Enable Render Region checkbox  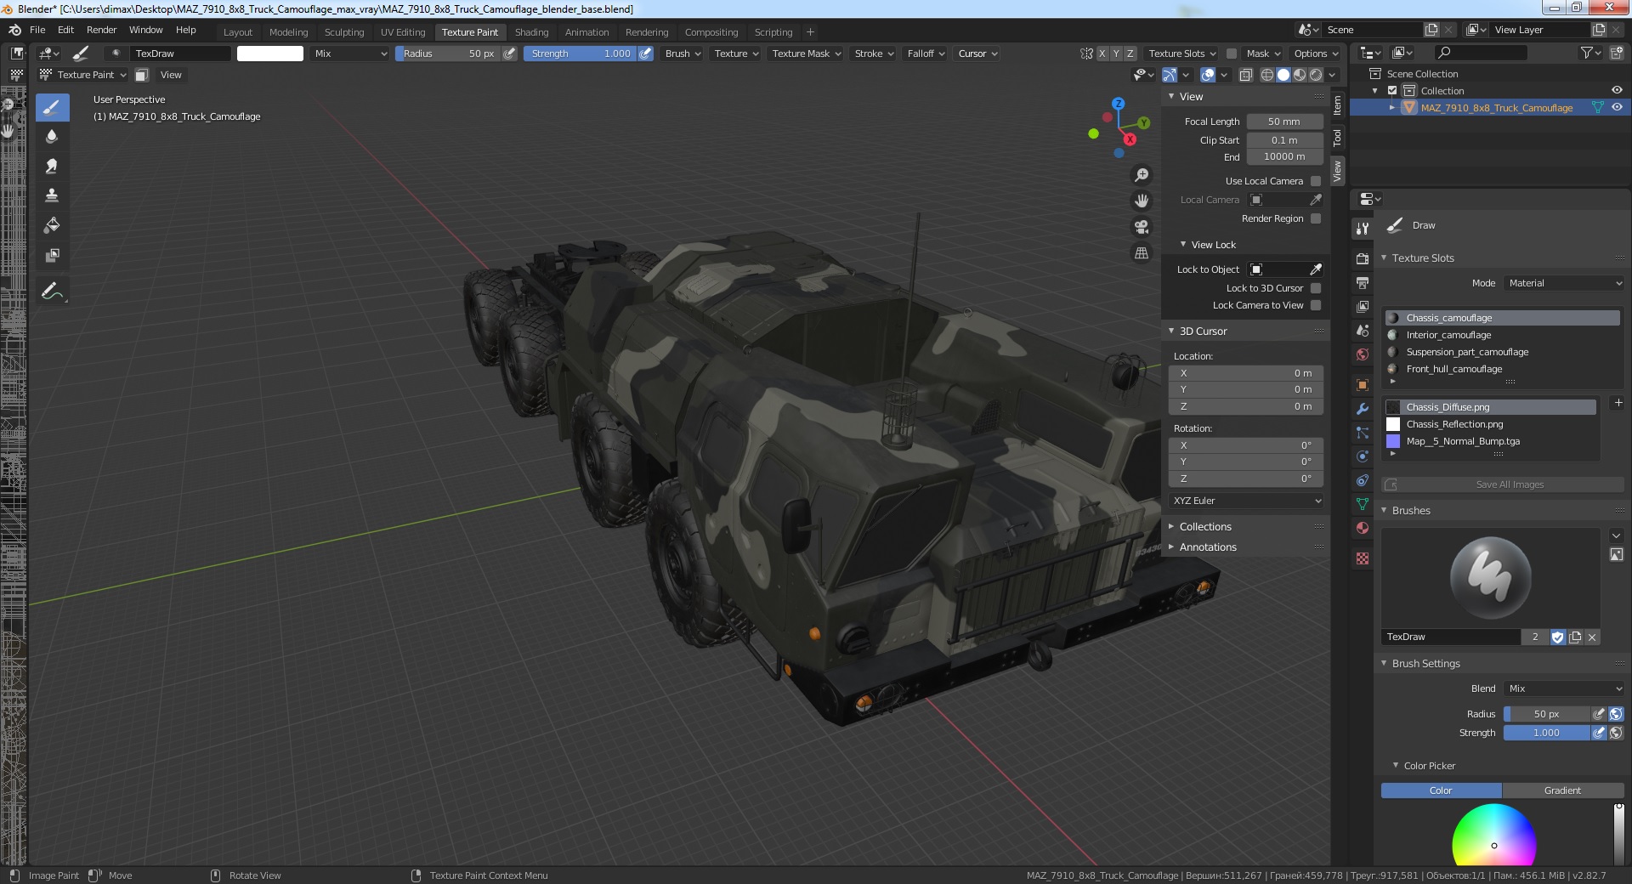tap(1316, 218)
